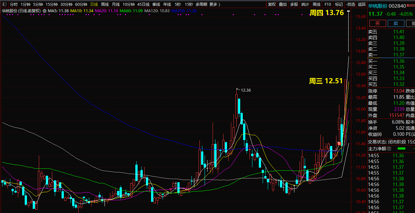This screenshot has width=415, height=213.
Task: Open the 主力净额 list icon
Action: click(x=389, y=149)
